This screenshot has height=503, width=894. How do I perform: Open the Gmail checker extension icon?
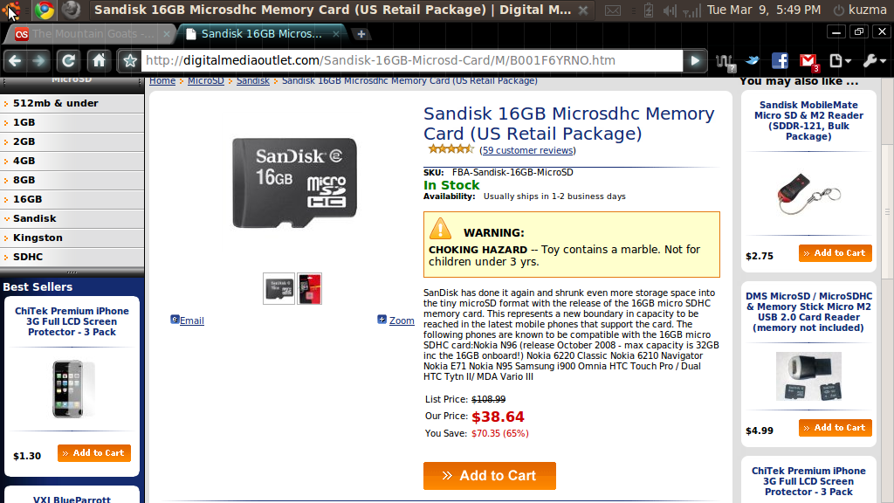pyautogui.click(x=808, y=62)
